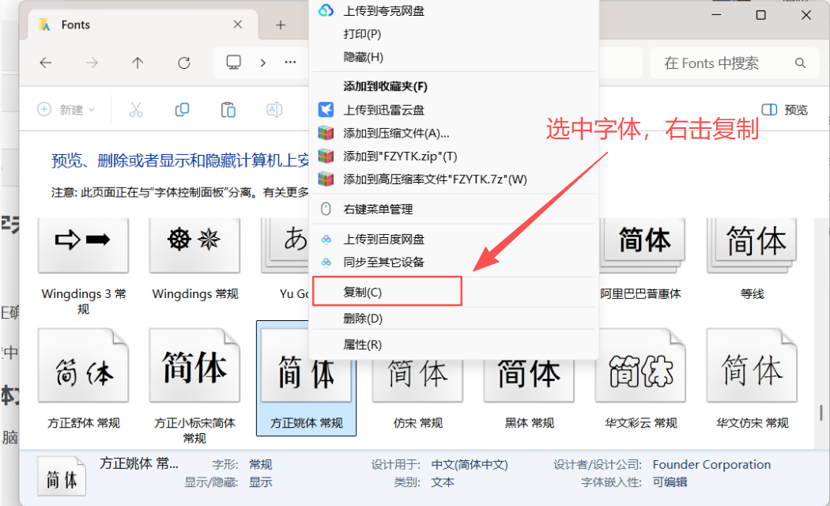Expand the address bar path chevron
The image size is (830, 506).
[263, 63]
